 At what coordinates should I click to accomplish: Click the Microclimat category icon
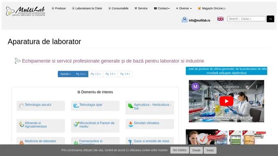coord(76,124)
